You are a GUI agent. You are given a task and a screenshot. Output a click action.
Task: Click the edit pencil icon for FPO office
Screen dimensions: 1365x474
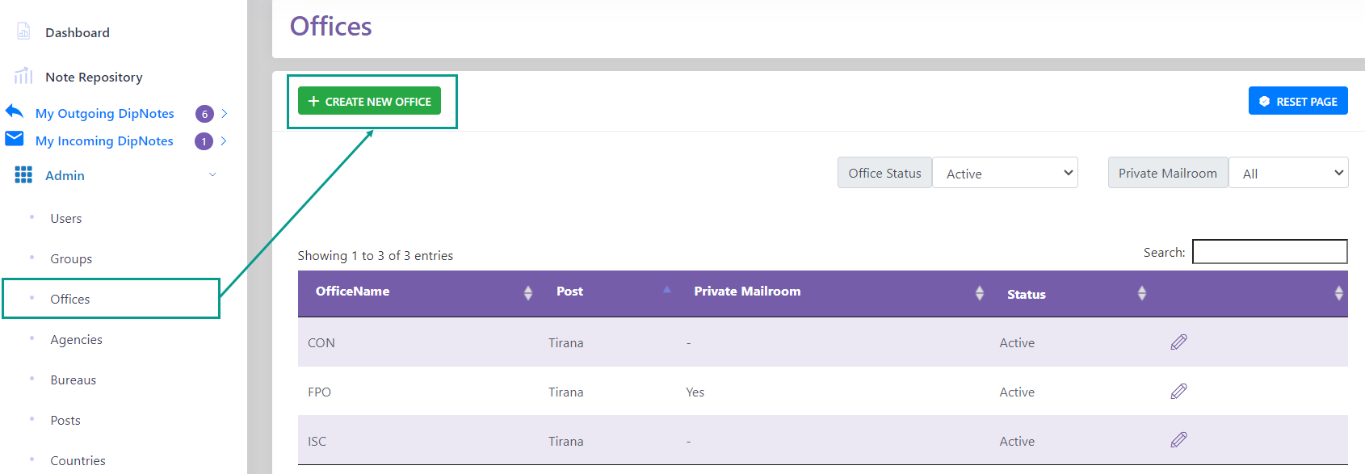[x=1178, y=392]
